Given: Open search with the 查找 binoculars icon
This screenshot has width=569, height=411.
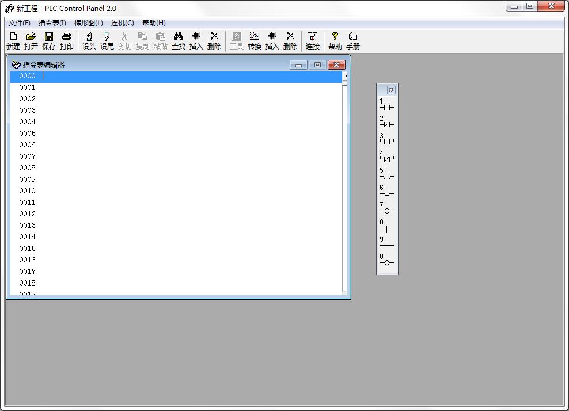Looking at the screenshot, I should pyautogui.click(x=179, y=40).
